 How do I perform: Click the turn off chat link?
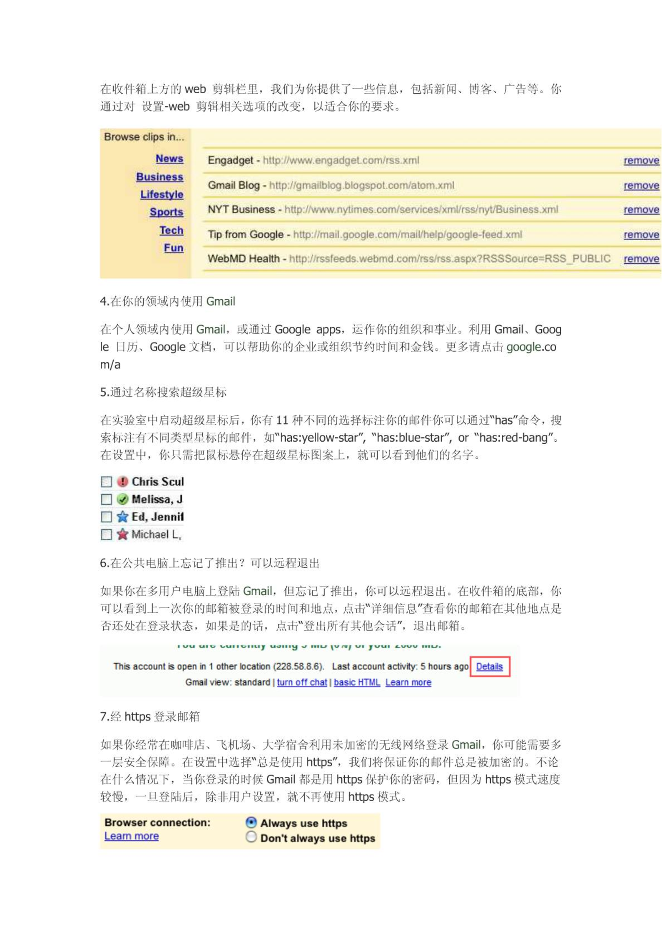[302, 683]
